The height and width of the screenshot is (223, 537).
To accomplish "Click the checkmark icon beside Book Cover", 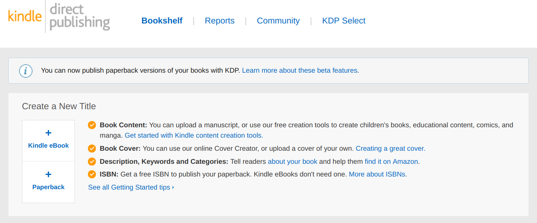I will click(92, 148).
